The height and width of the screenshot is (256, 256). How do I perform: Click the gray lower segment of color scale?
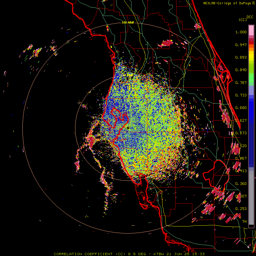pos(251,198)
